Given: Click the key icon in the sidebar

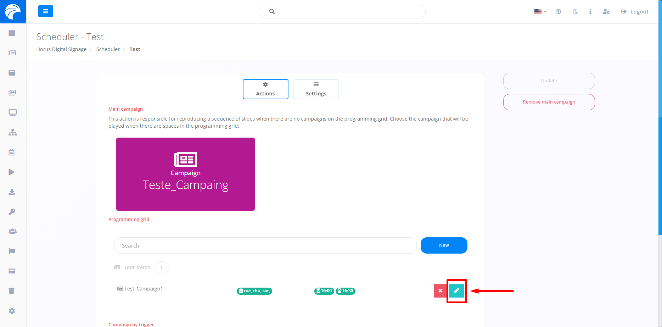Looking at the screenshot, I should 12,212.
